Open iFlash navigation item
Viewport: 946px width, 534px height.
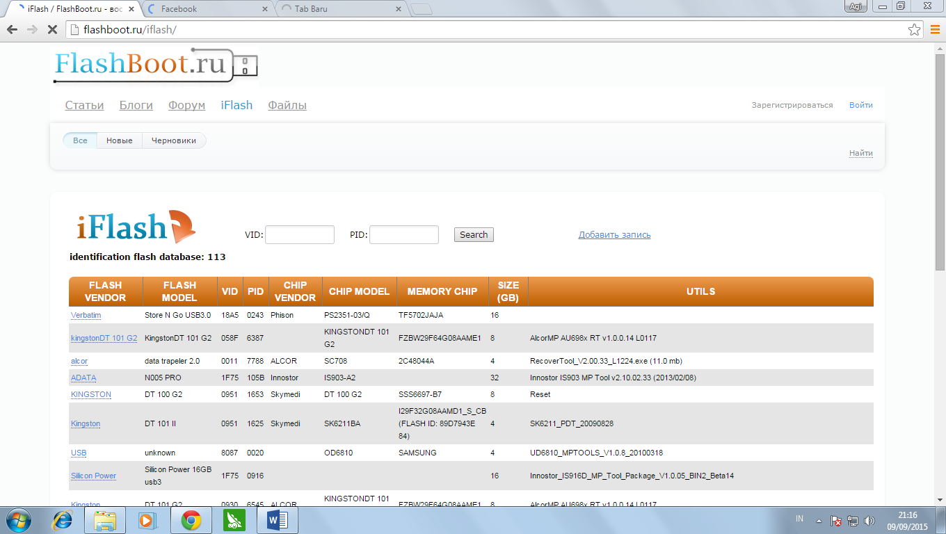tap(236, 105)
